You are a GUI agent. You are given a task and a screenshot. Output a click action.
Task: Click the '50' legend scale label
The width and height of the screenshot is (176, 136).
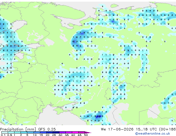click(x=86, y=135)
